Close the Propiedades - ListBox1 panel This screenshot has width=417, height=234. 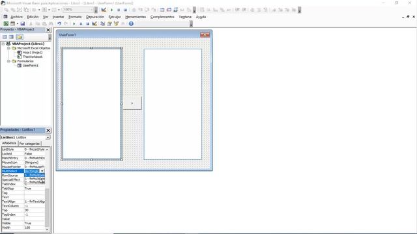tap(48, 130)
